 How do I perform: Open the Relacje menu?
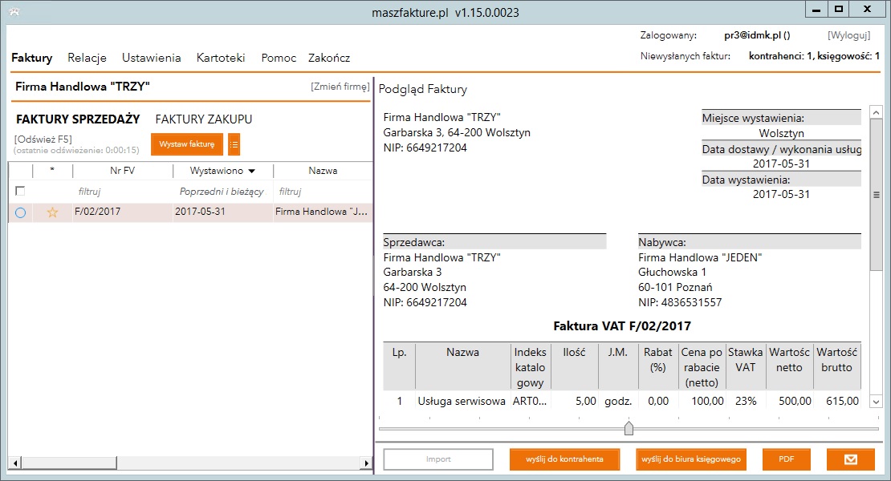pyautogui.click(x=87, y=58)
